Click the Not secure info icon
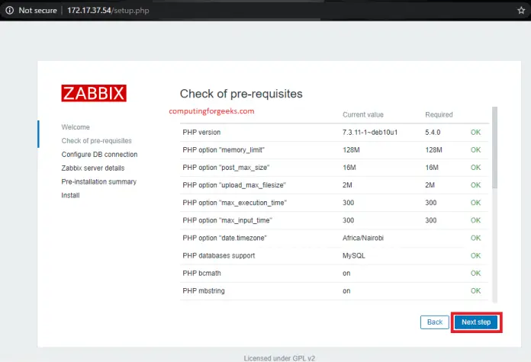The height and width of the screenshot is (362, 531). (8, 11)
